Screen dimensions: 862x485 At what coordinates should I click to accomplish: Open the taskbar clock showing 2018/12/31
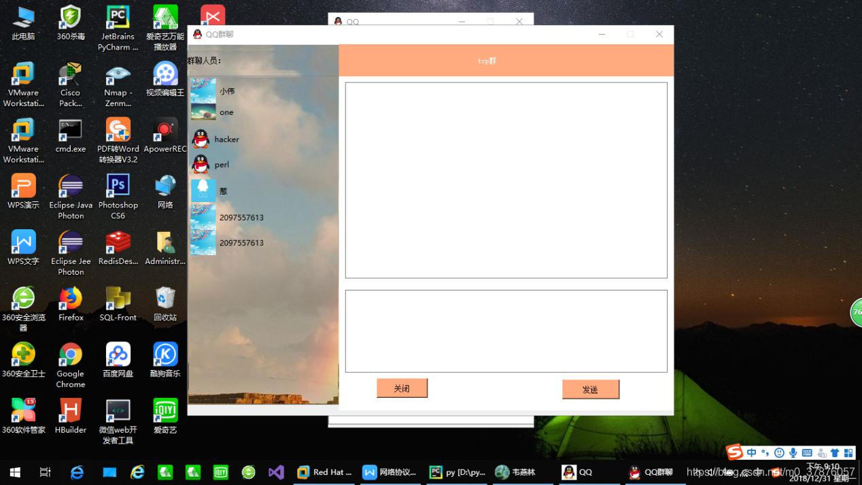pos(823,472)
